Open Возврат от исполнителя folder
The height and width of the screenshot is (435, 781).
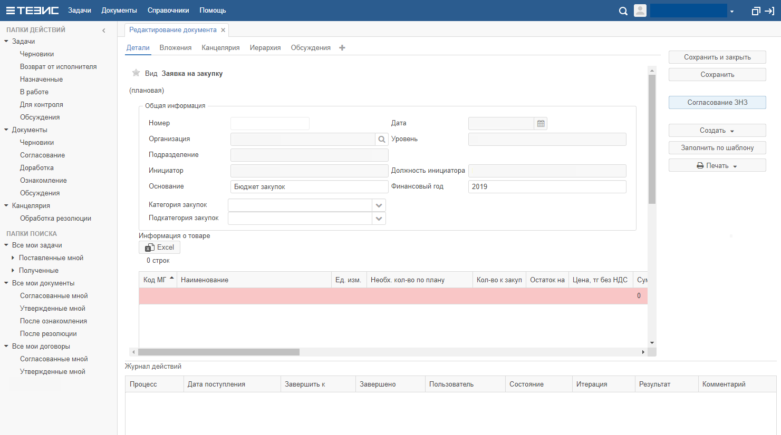(59, 66)
